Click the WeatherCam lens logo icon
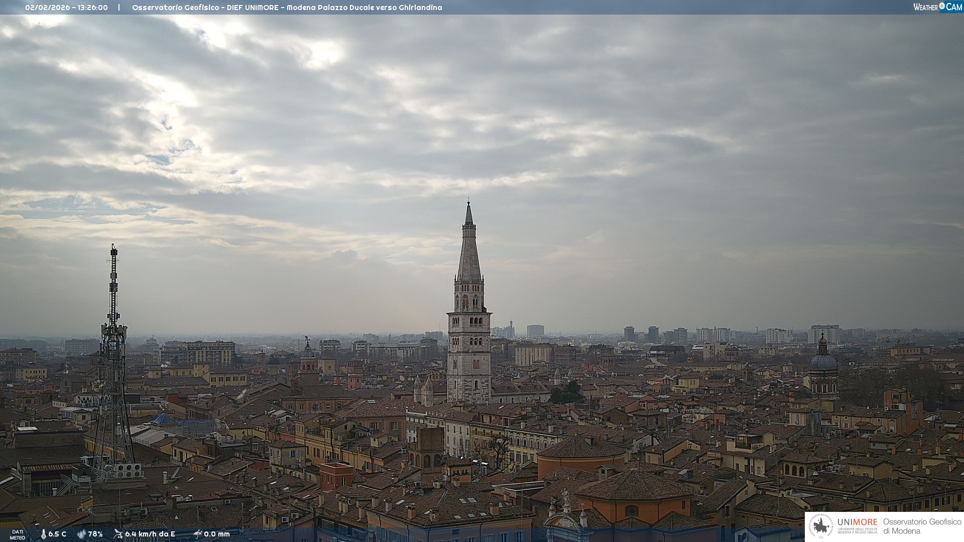 pyautogui.click(x=942, y=6)
